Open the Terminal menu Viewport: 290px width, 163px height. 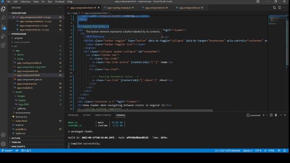pyautogui.click(x=59, y=2)
